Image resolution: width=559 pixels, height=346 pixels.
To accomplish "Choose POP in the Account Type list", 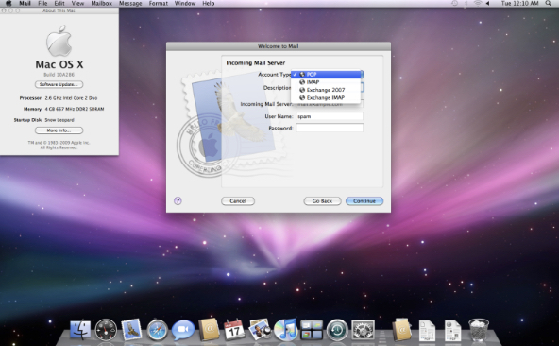I will 326,75.
